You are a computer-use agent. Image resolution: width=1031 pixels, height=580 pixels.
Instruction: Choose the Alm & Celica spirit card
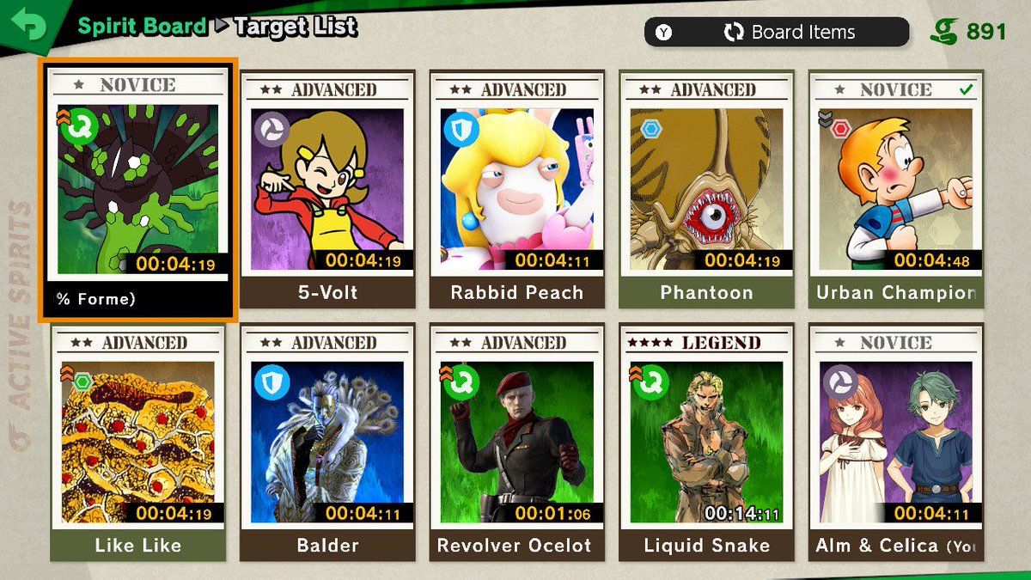(x=897, y=443)
